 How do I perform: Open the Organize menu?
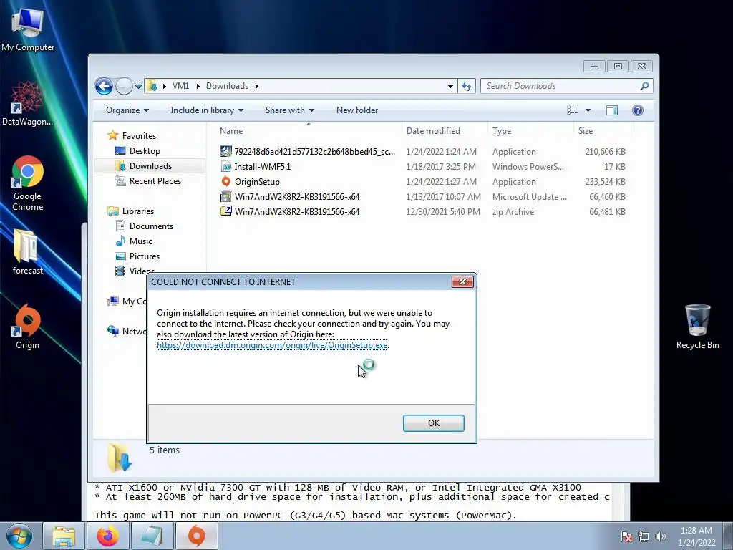tap(127, 110)
